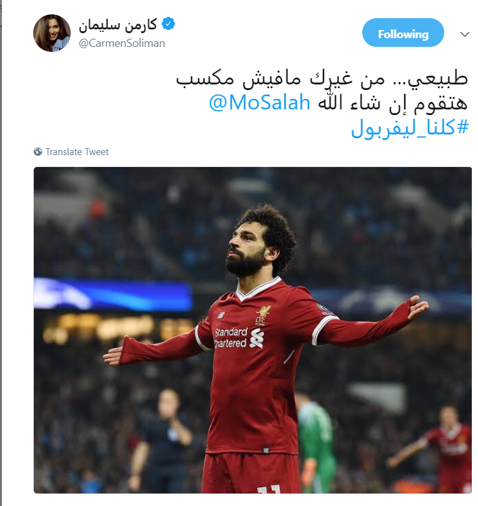Toggle the Following button
The width and height of the screenshot is (478, 506).
(403, 33)
